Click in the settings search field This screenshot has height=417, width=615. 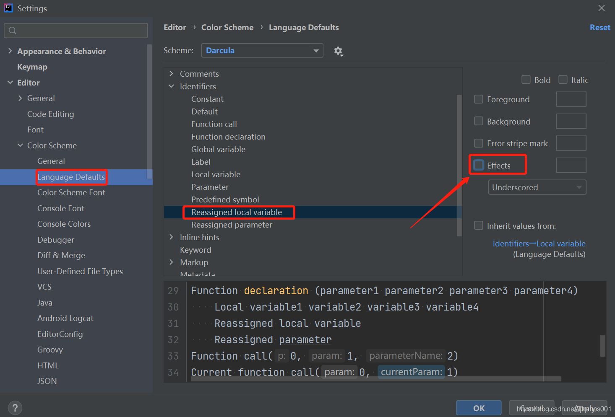76,31
